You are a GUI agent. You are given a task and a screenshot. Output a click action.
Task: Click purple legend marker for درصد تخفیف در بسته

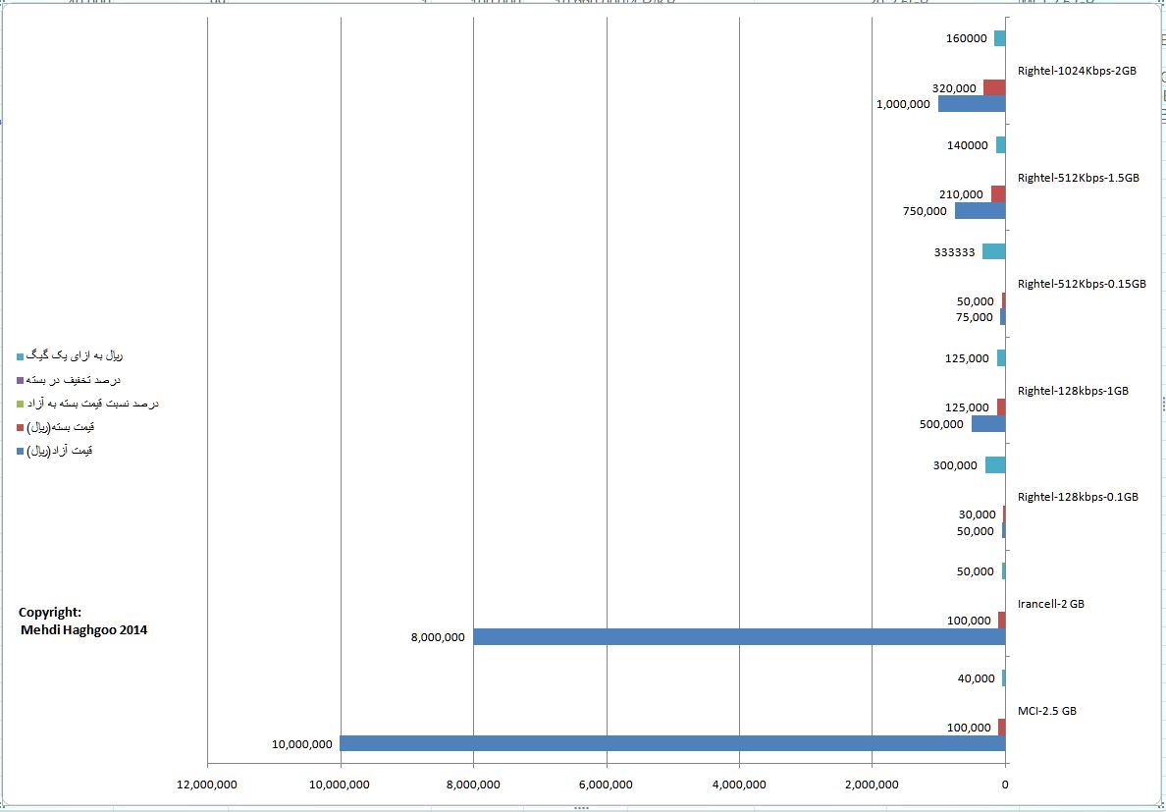[20, 380]
